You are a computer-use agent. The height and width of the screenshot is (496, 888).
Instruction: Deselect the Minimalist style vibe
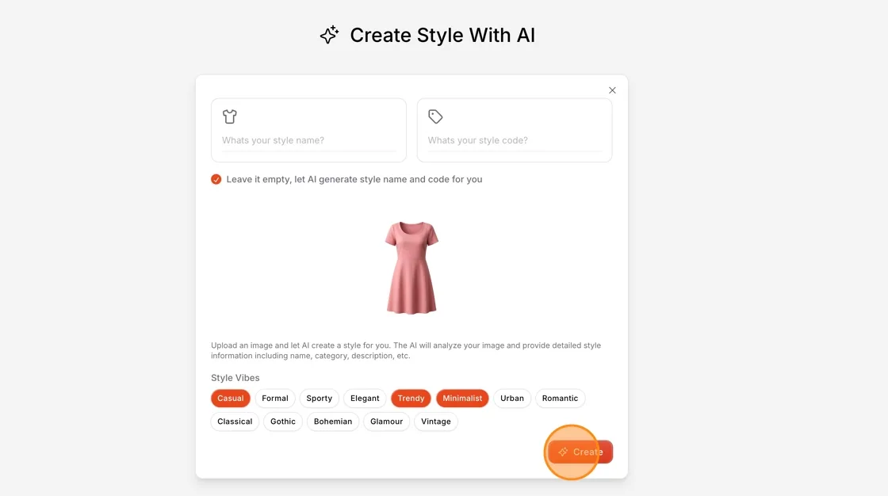[x=463, y=398]
